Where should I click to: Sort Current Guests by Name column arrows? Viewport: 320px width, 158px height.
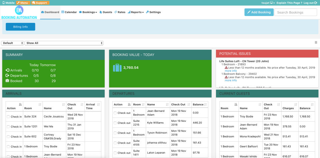point(260,105)
